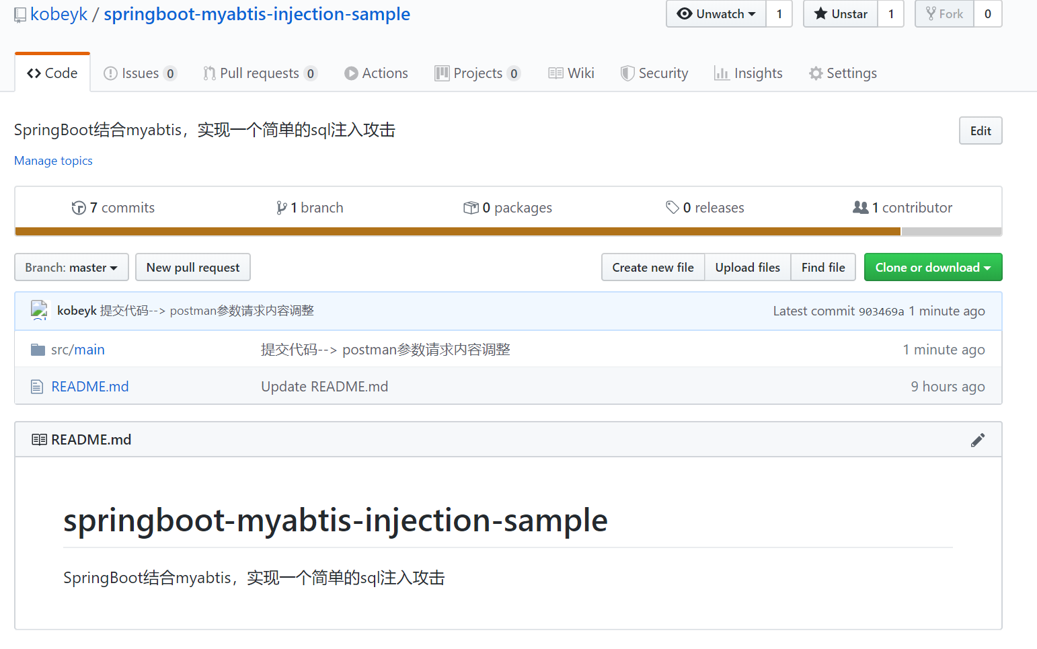The height and width of the screenshot is (649, 1037).
Task: Click the package icon beside 0 packages
Action: 471,207
